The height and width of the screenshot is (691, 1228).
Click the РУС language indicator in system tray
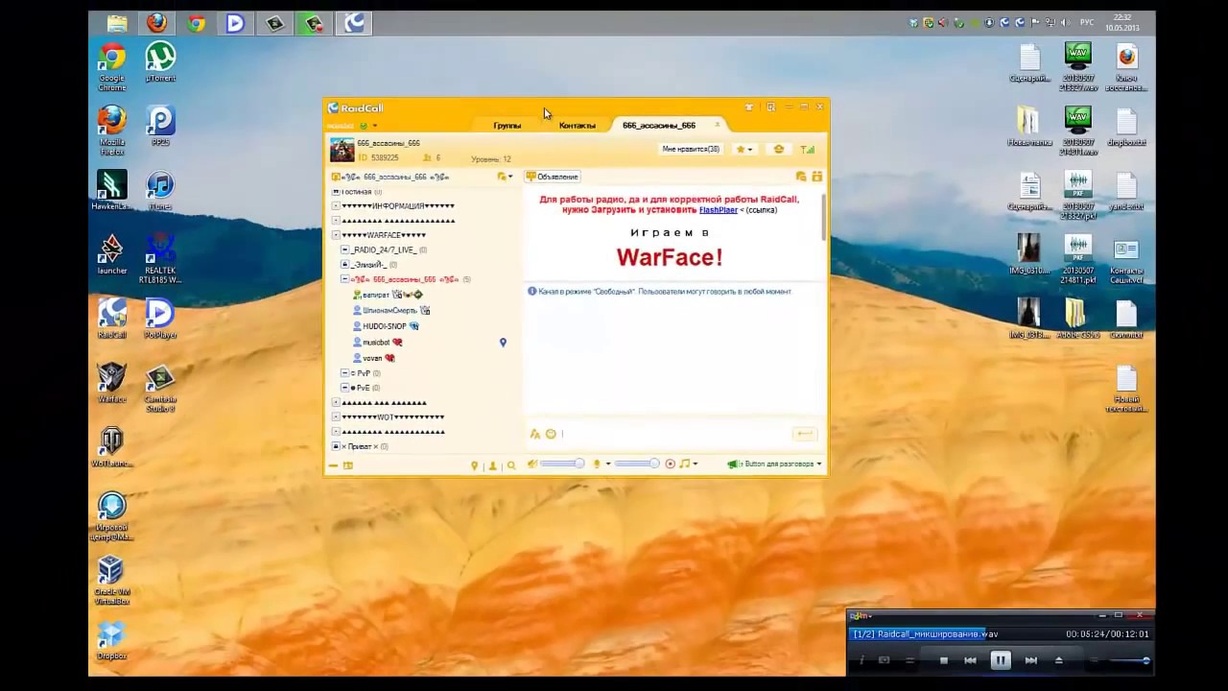pos(1087,22)
